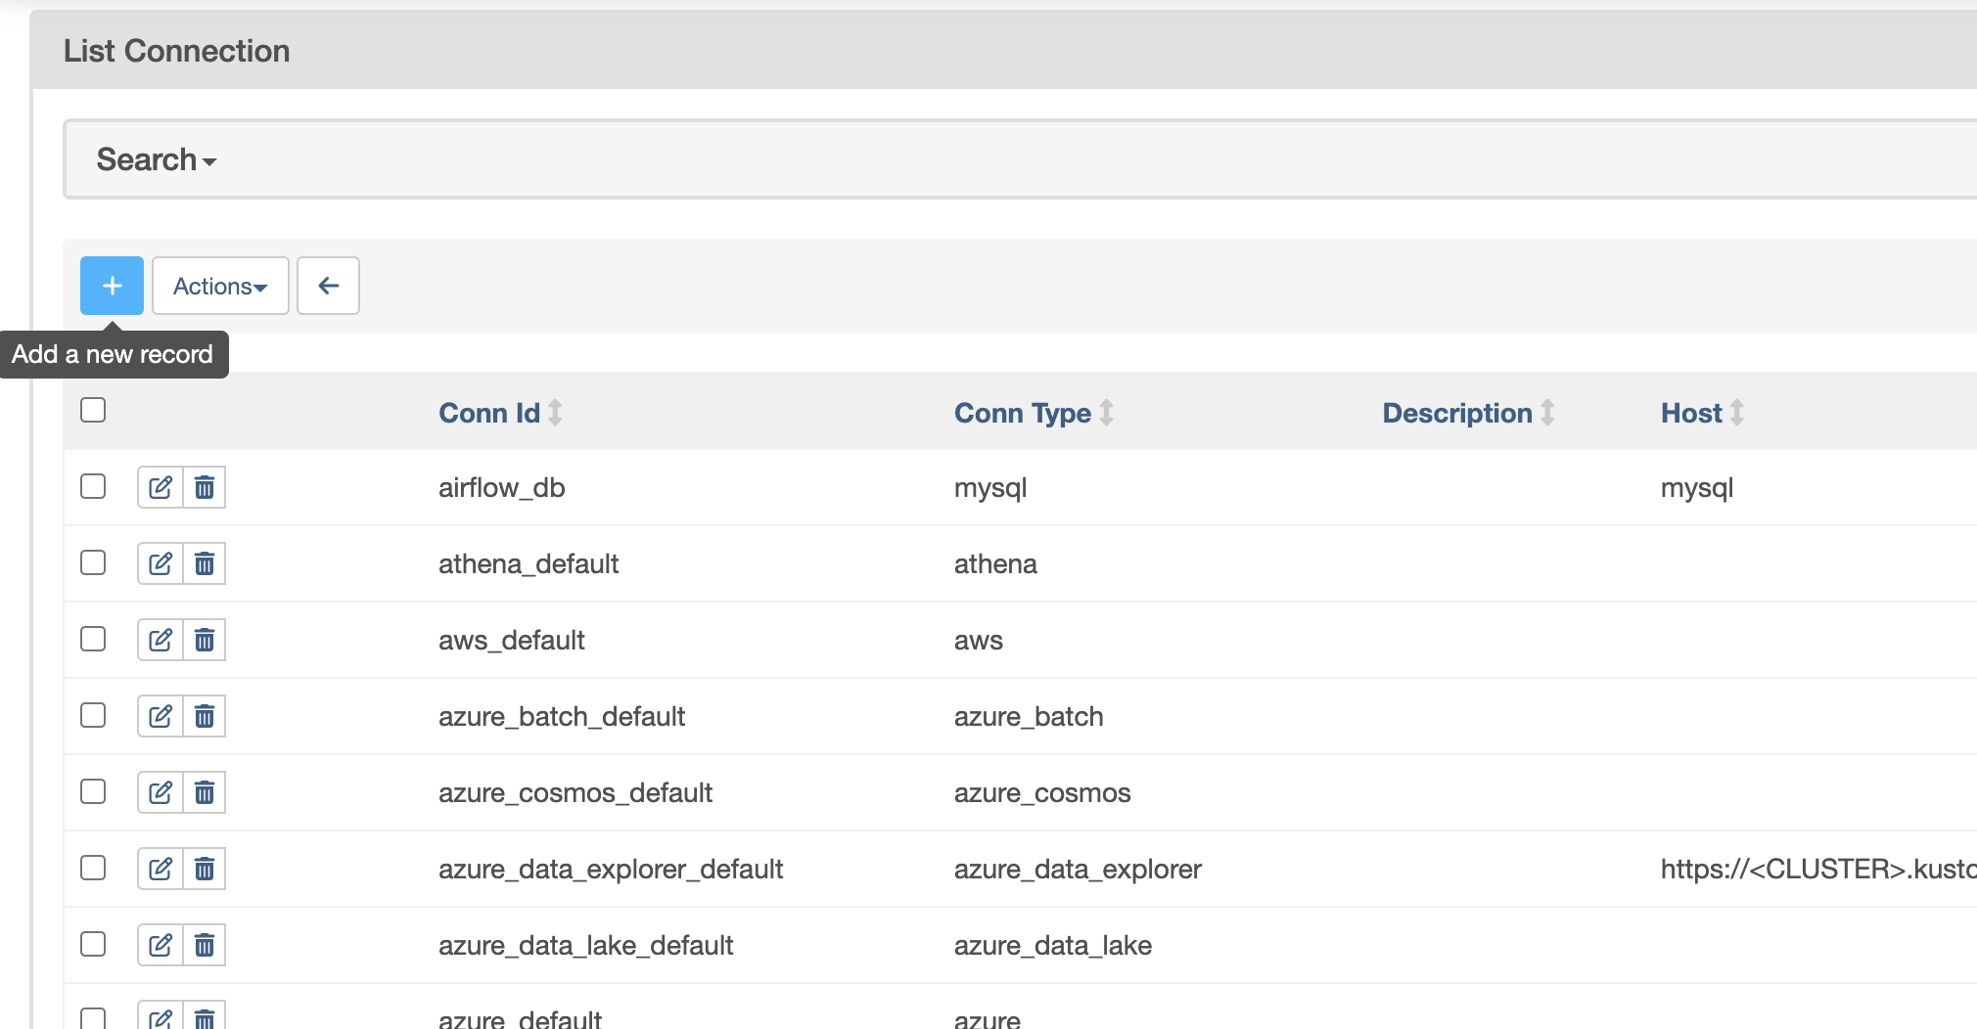Delete the athena_default connection

(x=205, y=562)
